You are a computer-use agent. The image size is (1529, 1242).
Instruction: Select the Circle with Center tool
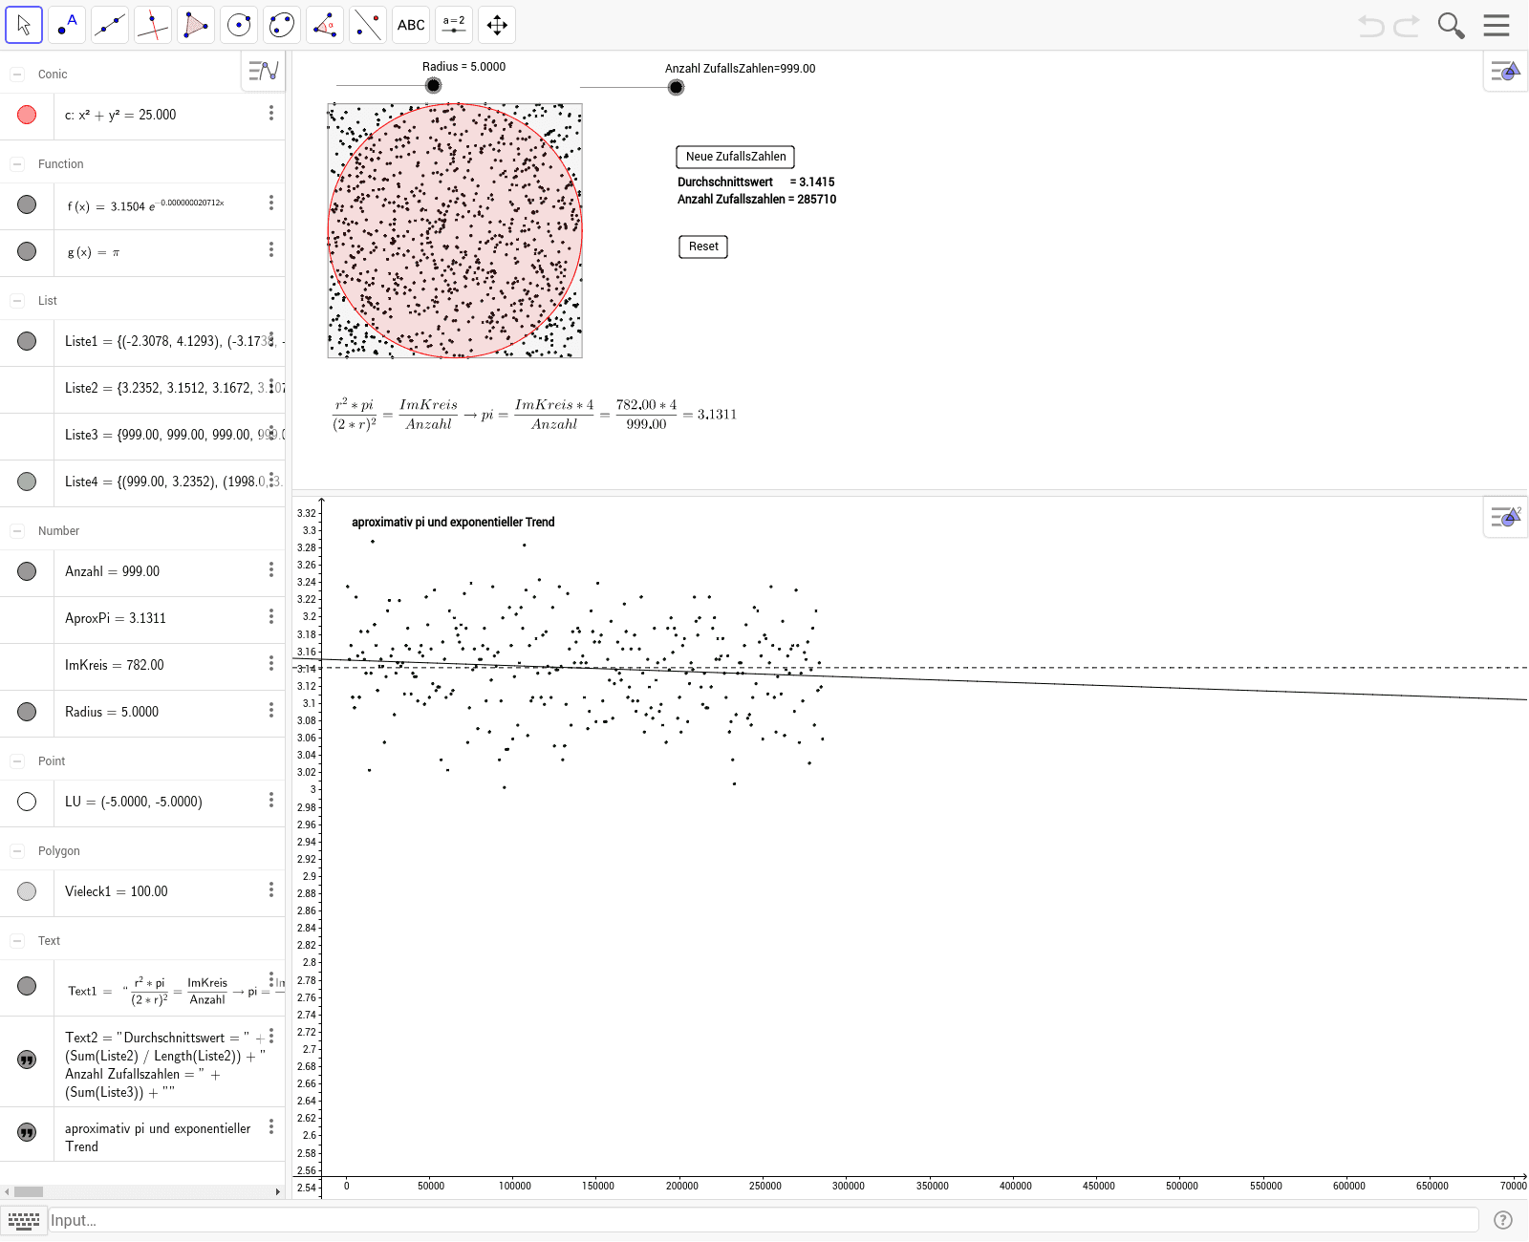click(239, 25)
